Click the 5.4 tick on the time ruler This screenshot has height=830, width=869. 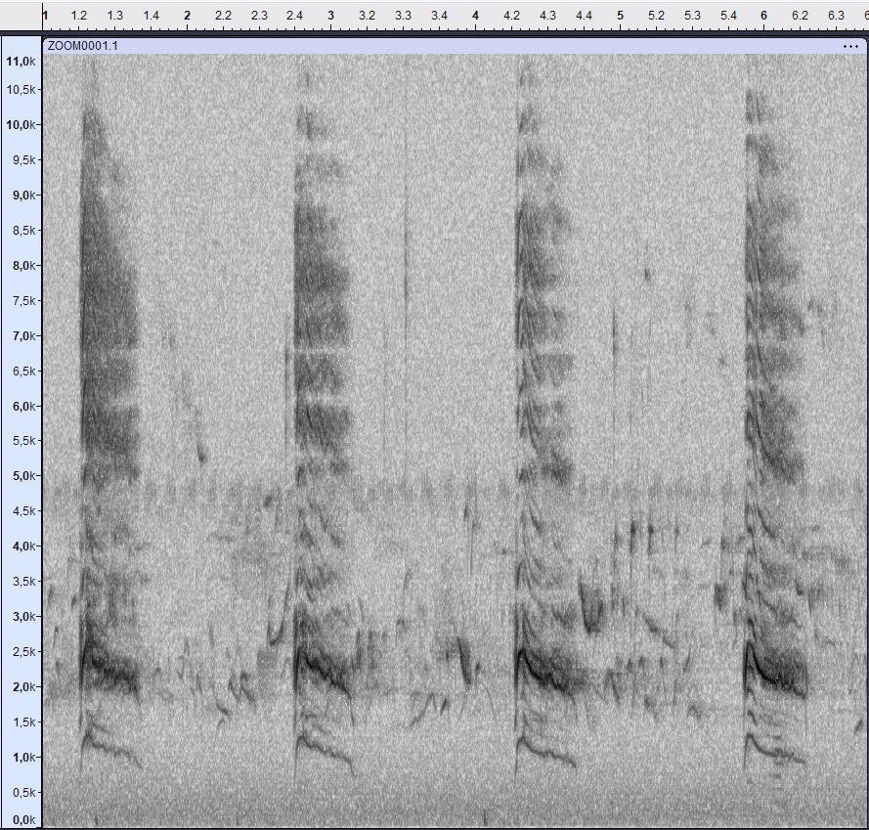tap(728, 16)
